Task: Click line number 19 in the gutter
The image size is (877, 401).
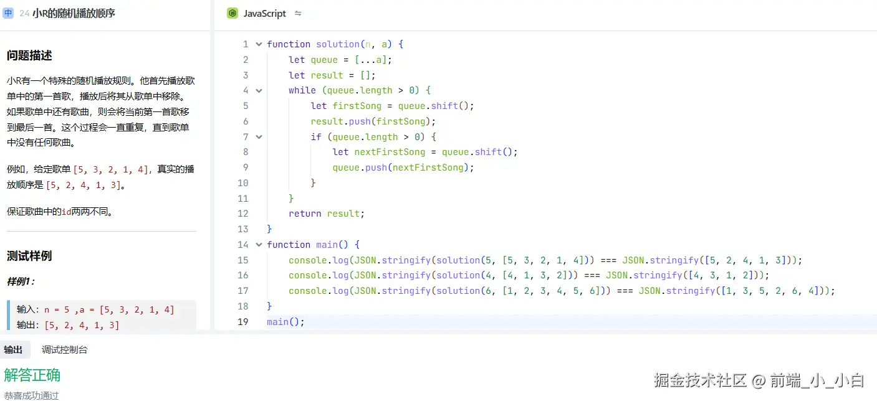Action: [242, 322]
